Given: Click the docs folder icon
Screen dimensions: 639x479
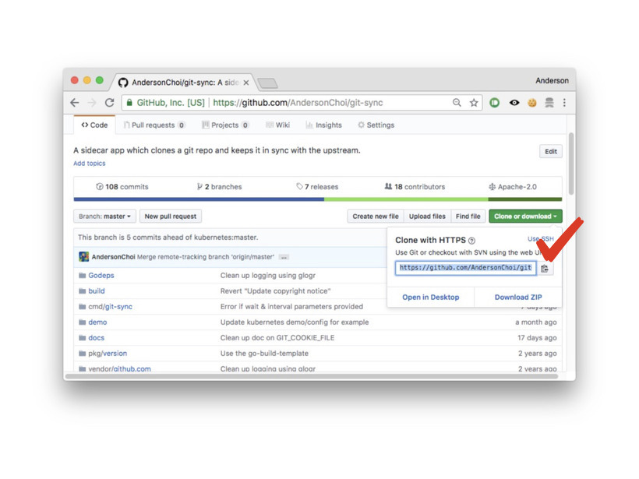Looking at the screenshot, I should [x=83, y=338].
